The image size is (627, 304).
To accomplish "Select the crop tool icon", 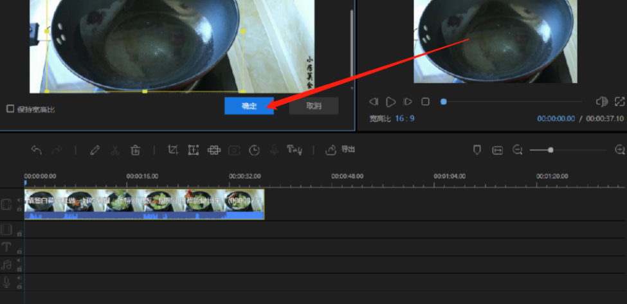I will coord(173,150).
